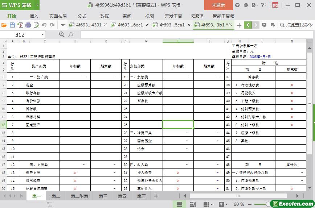The height and width of the screenshot is (208, 315).
Task: Expand the quick access toolbar dropdown
Action: 63,25
